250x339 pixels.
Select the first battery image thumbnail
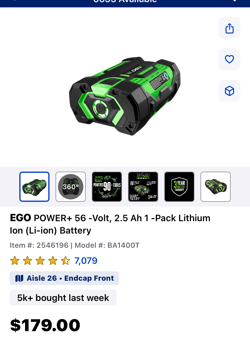coord(34,187)
